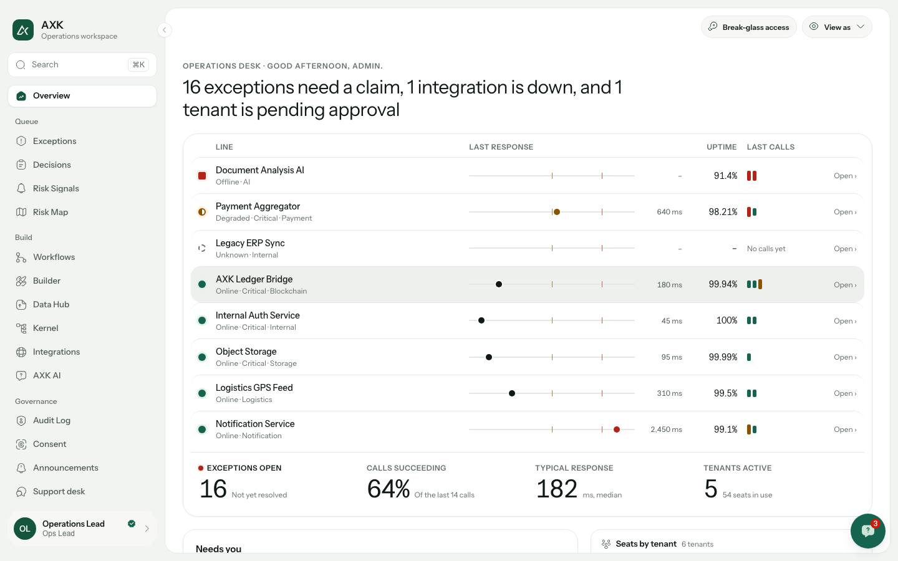Click the AXK logo icon
Screen dimensions: 898x561
coord(23,29)
